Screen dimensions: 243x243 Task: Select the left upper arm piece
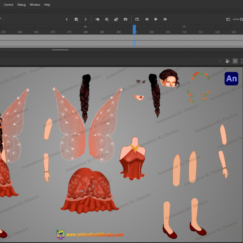48,129
